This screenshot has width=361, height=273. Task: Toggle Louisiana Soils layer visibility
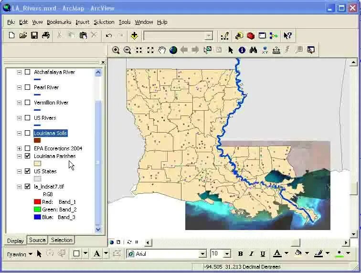[x=27, y=133]
